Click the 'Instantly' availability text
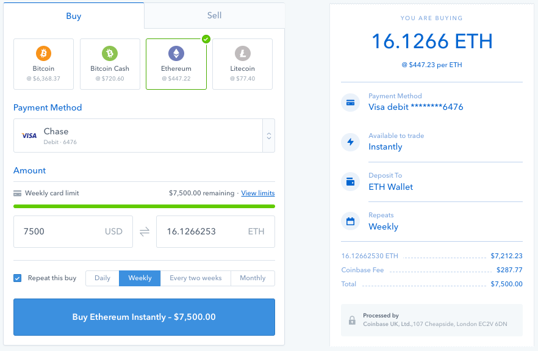Image resolution: width=538 pixels, height=351 pixels. (386, 147)
